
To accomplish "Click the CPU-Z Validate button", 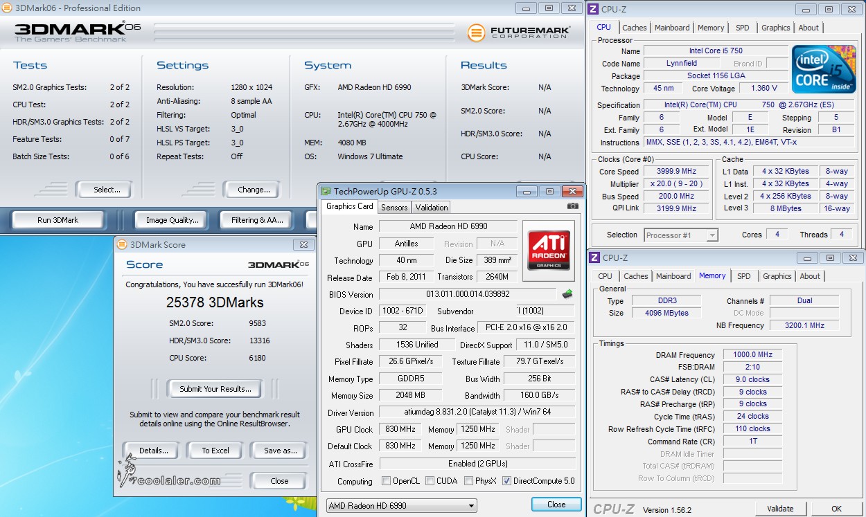I will pyautogui.click(x=780, y=509).
